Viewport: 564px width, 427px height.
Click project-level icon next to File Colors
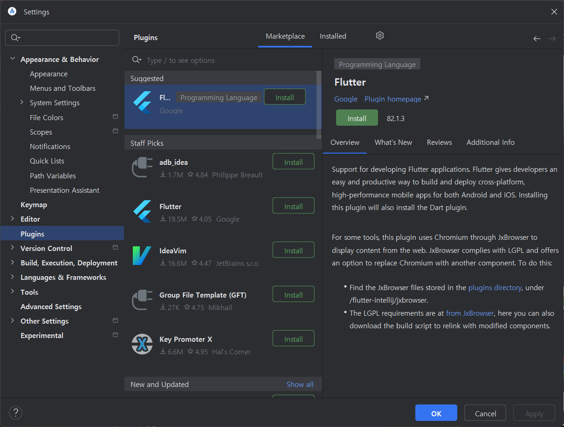click(115, 116)
